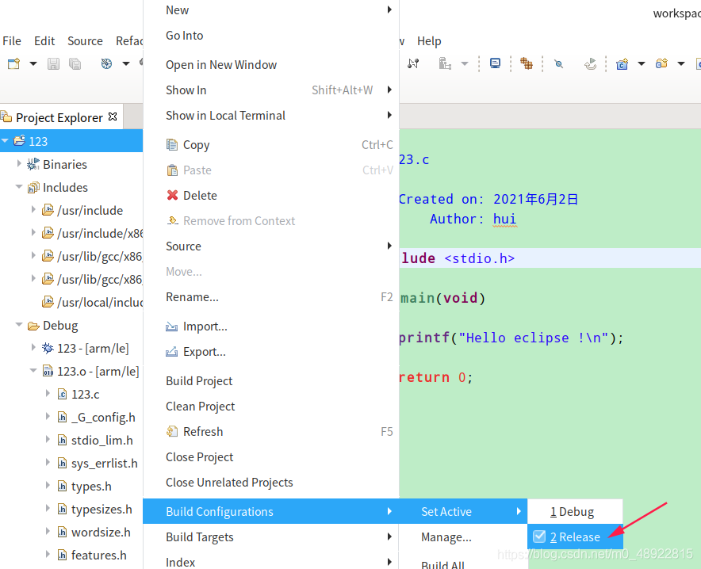The width and height of the screenshot is (701, 569).
Task: Select 1 Debug as active configuration
Action: pos(575,511)
